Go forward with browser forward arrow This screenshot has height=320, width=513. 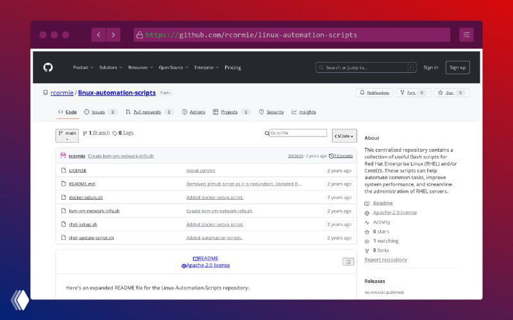114,35
